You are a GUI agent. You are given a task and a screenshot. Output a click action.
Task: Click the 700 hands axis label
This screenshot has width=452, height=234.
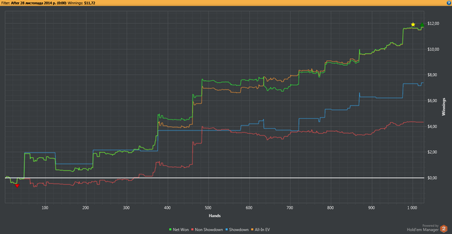[x=290, y=207]
